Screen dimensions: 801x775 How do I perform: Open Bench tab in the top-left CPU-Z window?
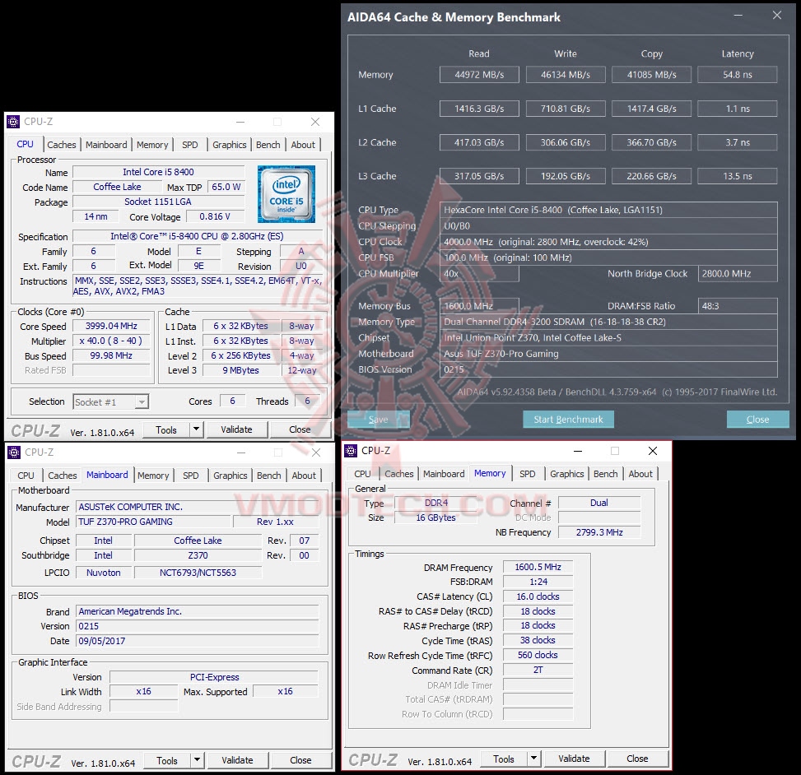(268, 145)
